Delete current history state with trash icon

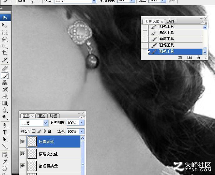(198, 57)
